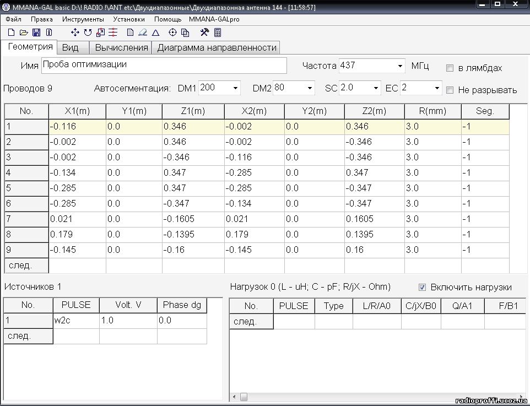Click X2 cell '-0.134' in wire 6
The width and height of the screenshot is (530, 406).
pyautogui.click(x=255, y=204)
